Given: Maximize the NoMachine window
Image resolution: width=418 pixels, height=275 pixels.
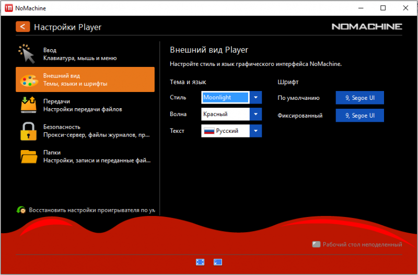Looking at the screenshot, I should pos(383,8).
